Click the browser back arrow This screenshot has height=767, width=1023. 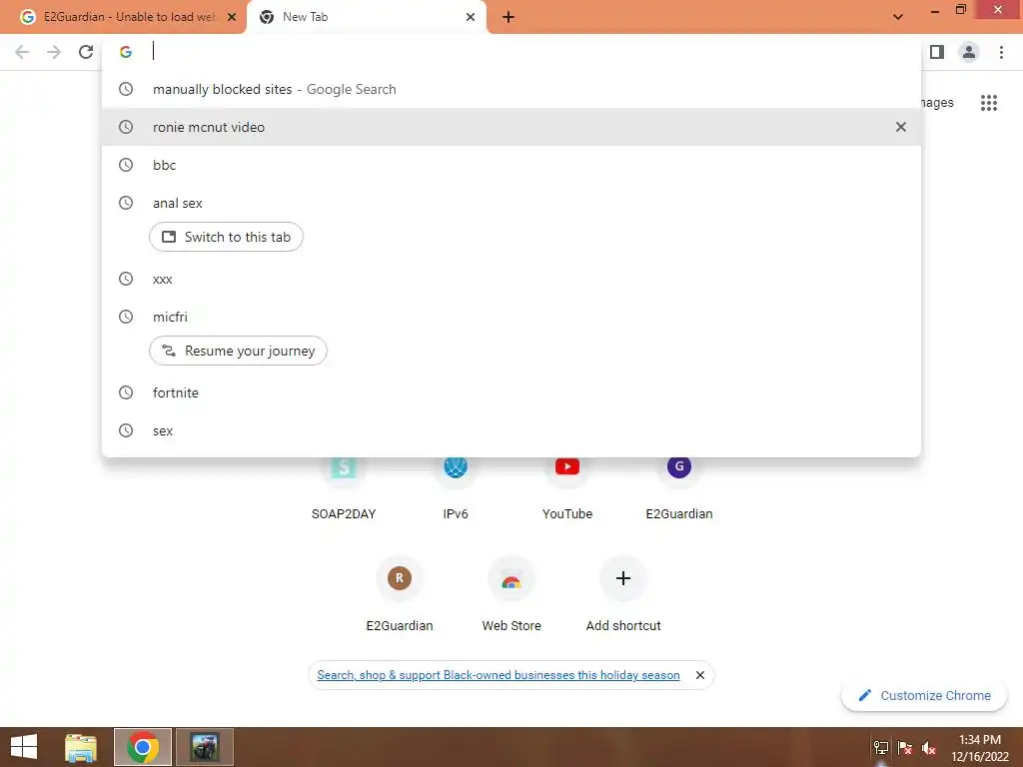tap(22, 52)
